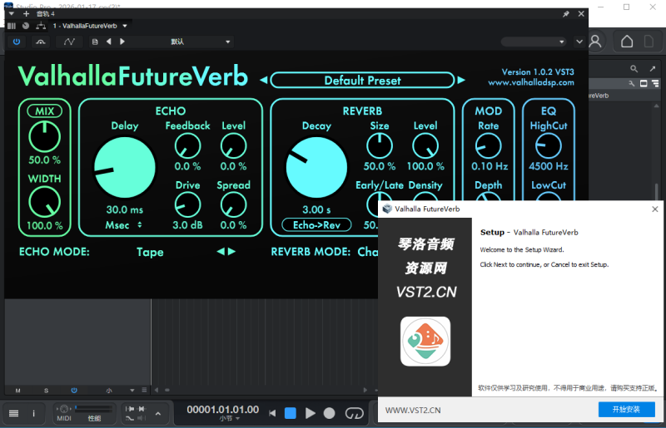Click the 4500 Hz HighCut value
This screenshot has width=666, height=428.
coord(549,166)
